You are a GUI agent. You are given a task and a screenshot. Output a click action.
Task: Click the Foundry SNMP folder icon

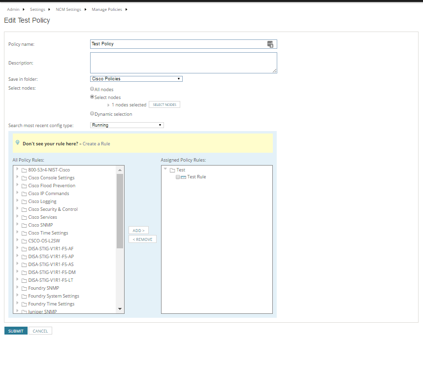point(24,288)
